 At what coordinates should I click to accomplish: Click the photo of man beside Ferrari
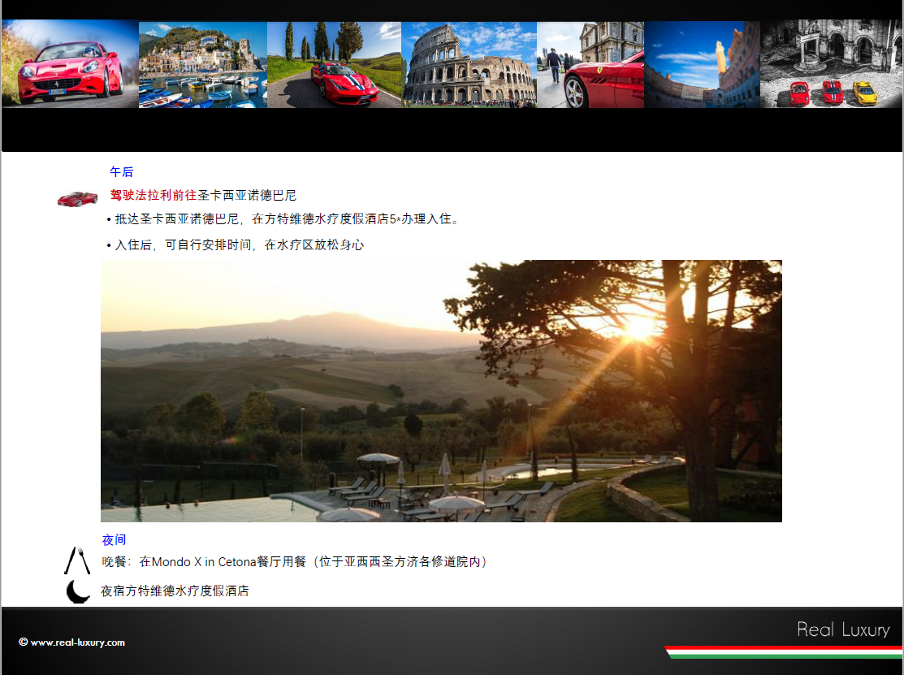[590, 64]
